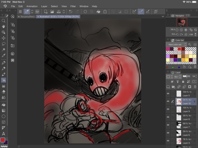Zoom in using Navigator plus icon
The height and width of the screenshot is (148, 198).
[x=181, y=30]
